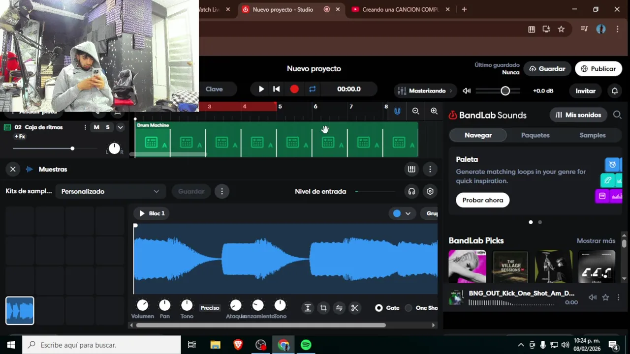Solo the Caja de ritmos track
The width and height of the screenshot is (630, 354).
[108, 127]
